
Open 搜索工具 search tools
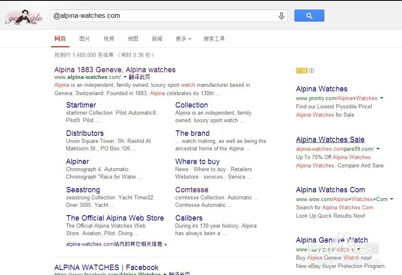pos(214,39)
